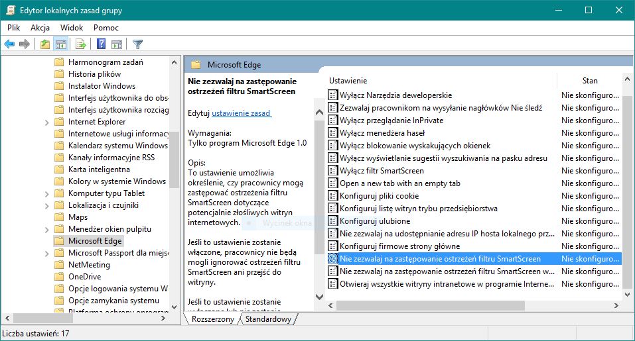Expand the Lokalizacja i czujniki node
The width and height of the screenshot is (635, 341).
point(46,206)
